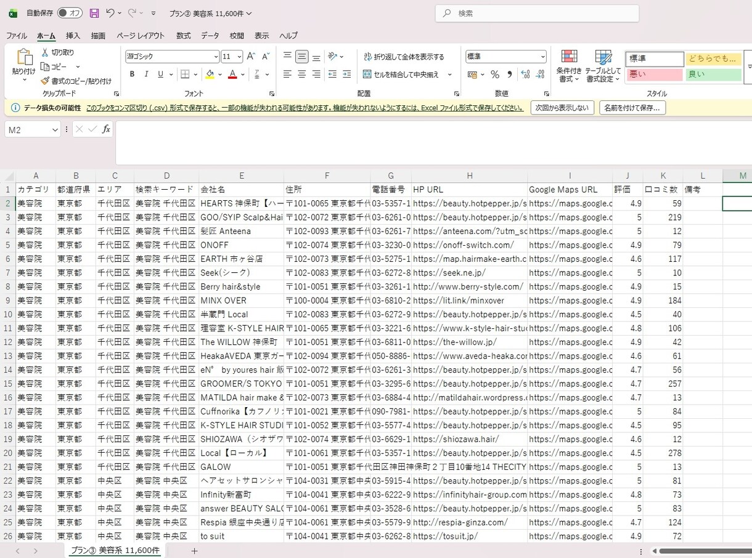Click the search box
The width and height of the screenshot is (752, 558).
pyautogui.click(x=537, y=13)
